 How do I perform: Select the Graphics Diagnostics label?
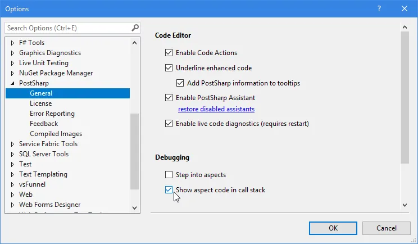point(50,53)
